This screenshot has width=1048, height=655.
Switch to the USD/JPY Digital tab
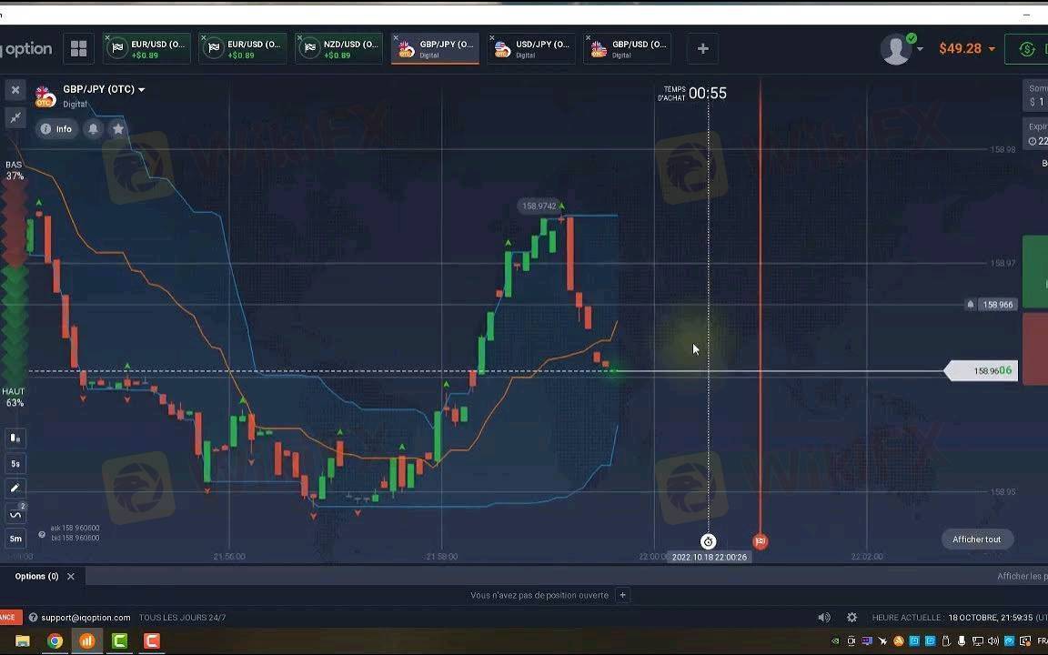(531, 49)
